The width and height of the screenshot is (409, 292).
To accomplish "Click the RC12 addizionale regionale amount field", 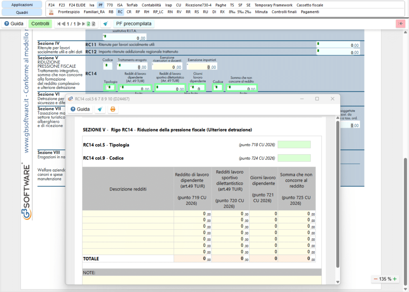I will coord(338,52).
